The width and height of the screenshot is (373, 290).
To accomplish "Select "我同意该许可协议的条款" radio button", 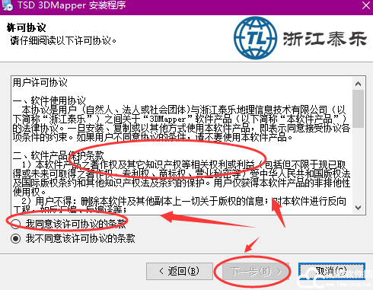I will tap(16, 224).
